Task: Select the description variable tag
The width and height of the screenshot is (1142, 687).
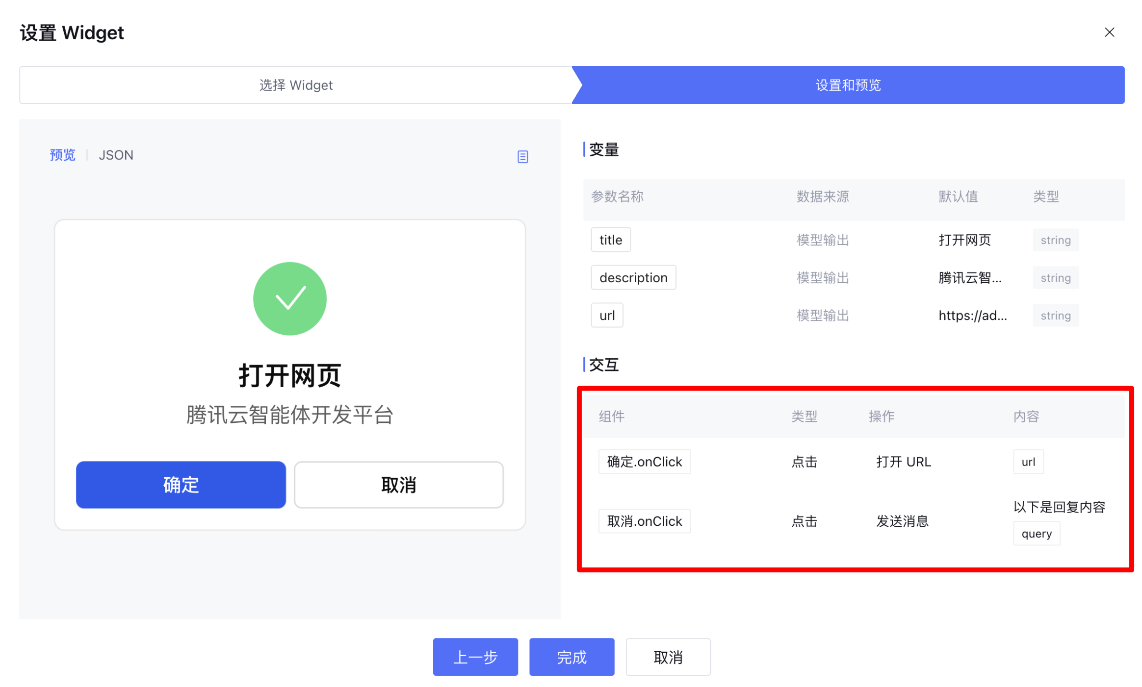Action: 633,277
